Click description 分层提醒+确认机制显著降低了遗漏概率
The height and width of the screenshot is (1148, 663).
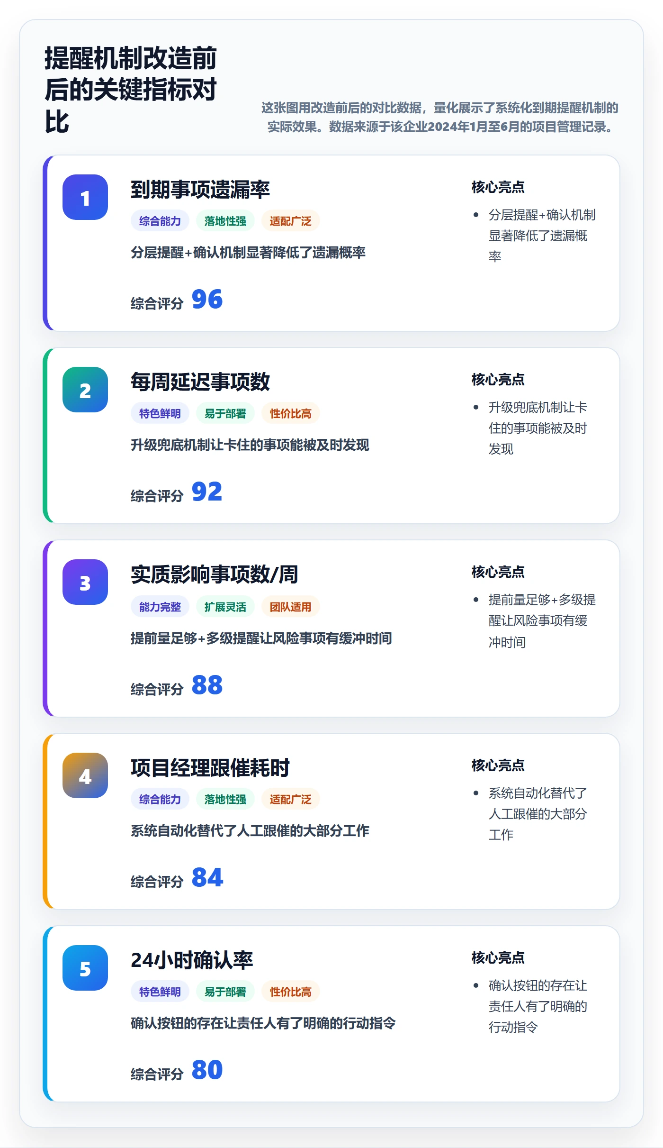point(248,253)
